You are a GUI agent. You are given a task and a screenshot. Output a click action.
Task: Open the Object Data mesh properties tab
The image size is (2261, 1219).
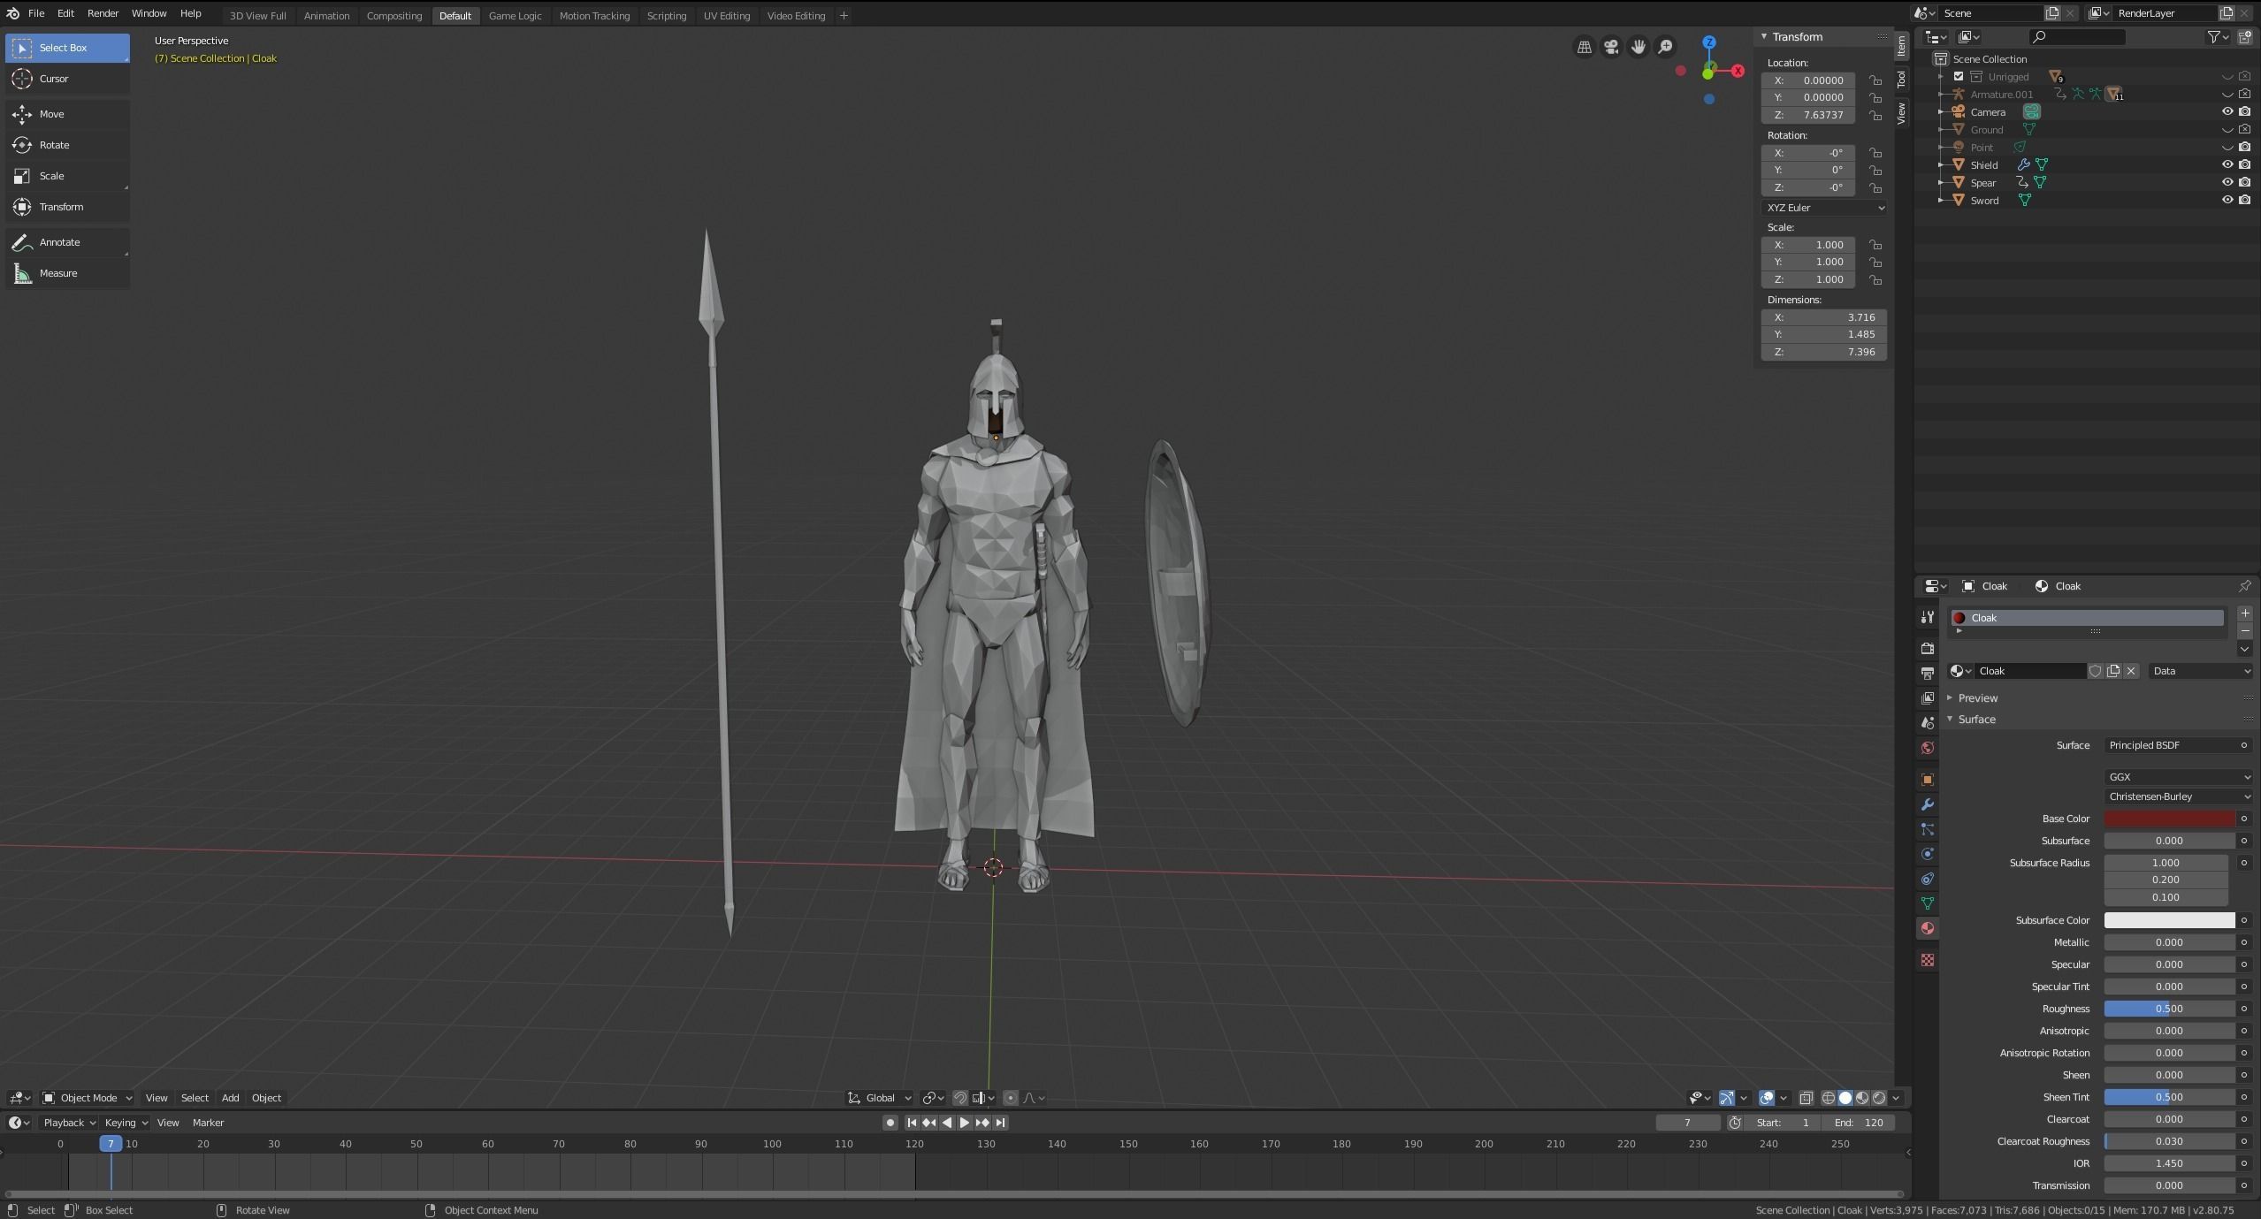pos(1927,903)
